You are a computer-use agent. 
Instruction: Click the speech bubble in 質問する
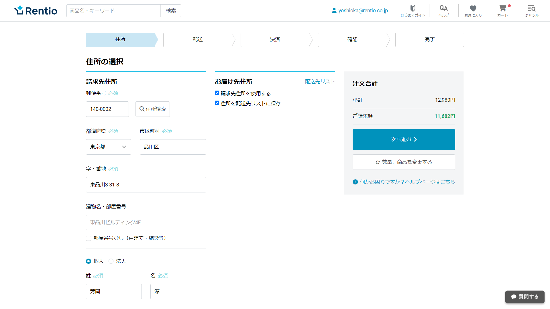coord(514,297)
